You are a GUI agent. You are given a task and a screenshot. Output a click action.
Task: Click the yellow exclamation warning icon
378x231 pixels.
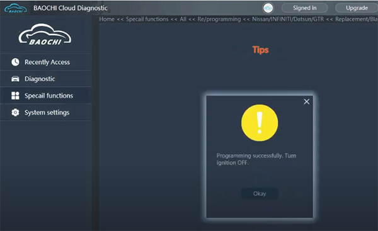coord(260,123)
